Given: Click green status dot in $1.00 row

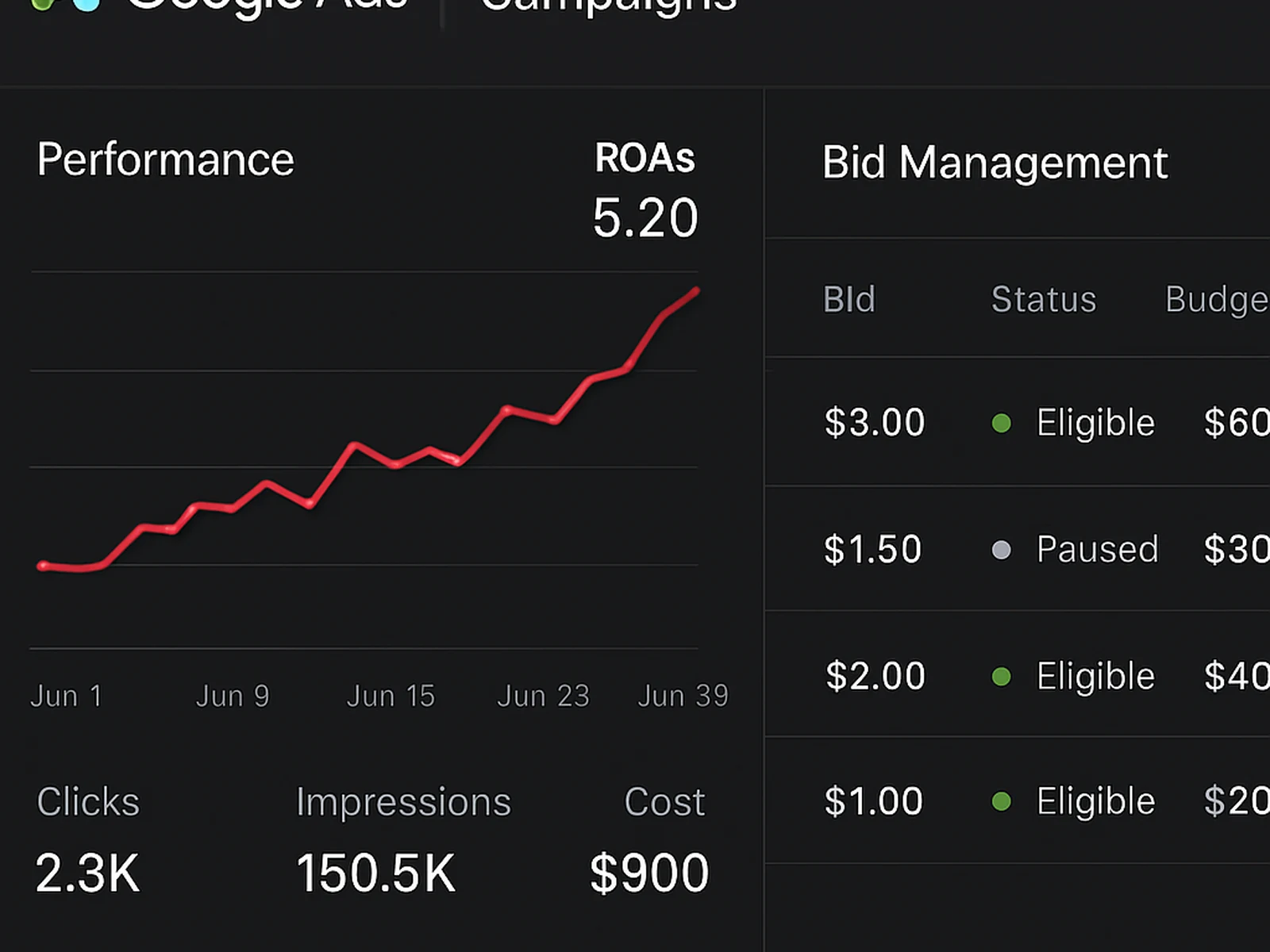Looking at the screenshot, I should tap(1002, 802).
